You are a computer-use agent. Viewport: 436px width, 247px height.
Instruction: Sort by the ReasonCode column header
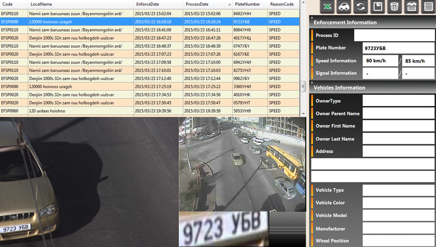point(283,4)
